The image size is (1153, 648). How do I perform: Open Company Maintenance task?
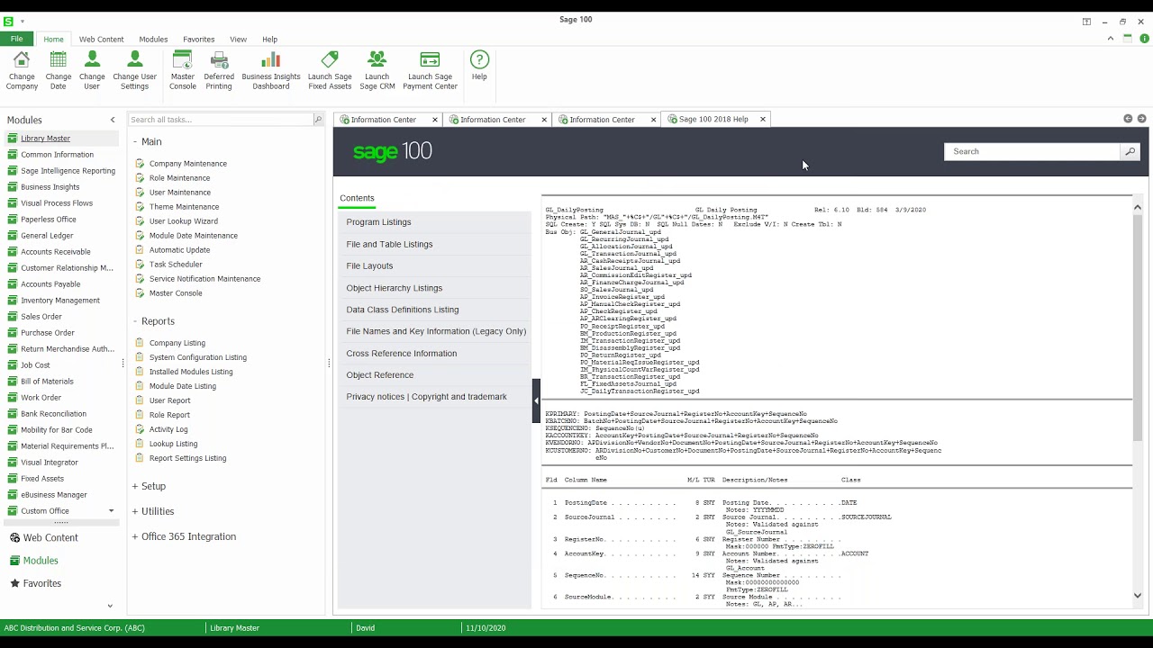click(187, 164)
